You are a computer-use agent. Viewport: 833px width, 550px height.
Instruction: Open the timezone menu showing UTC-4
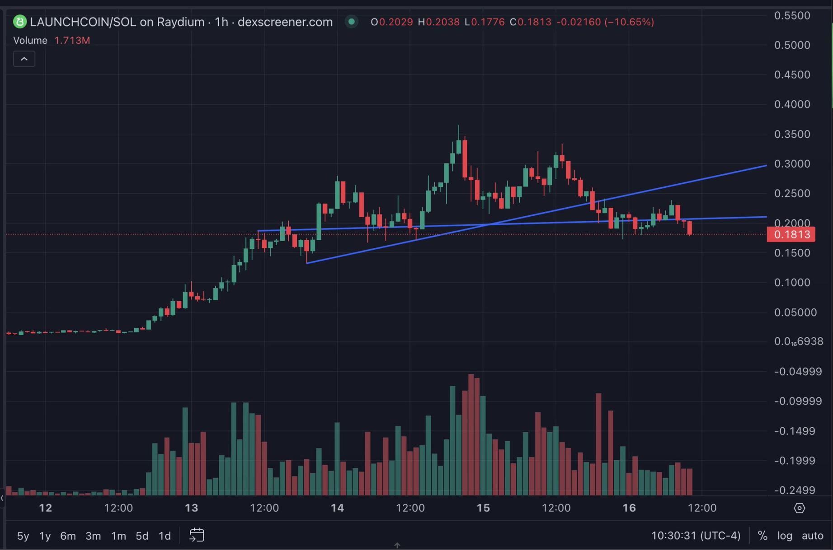coord(696,536)
